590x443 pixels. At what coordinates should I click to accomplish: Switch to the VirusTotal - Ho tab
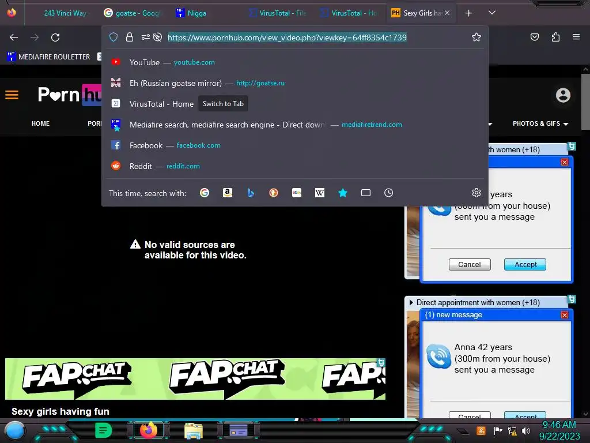pyautogui.click(x=350, y=13)
